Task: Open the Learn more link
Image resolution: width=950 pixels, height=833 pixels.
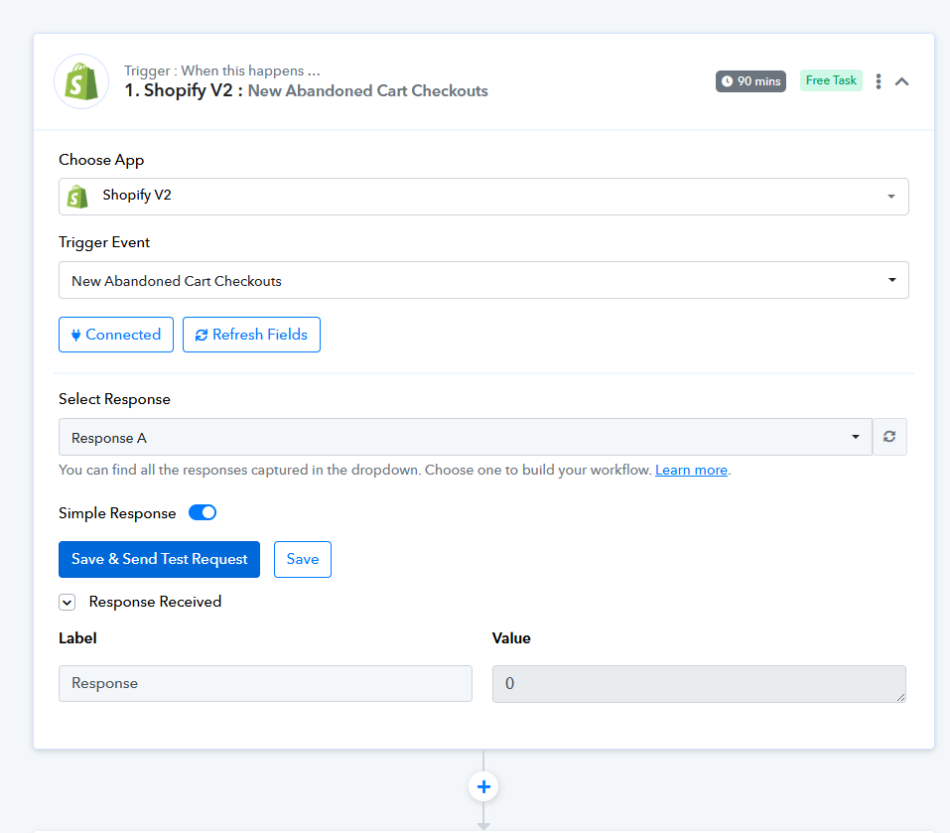Action: click(x=691, y=471)
